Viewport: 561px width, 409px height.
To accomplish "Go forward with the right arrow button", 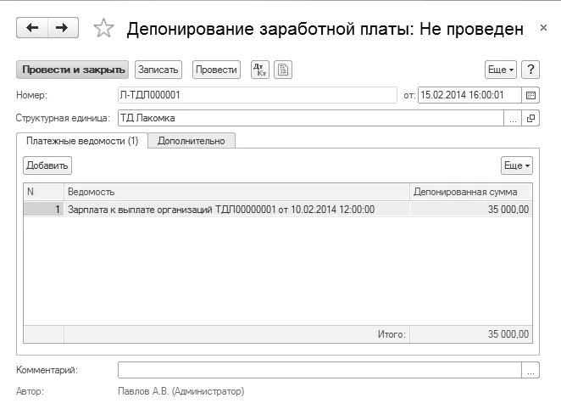I will click(x=63, y=27).
